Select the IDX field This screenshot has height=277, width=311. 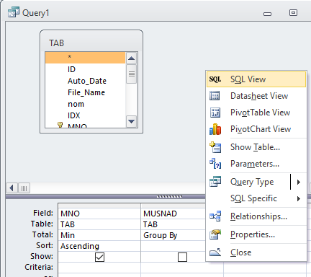coord(85,115)
